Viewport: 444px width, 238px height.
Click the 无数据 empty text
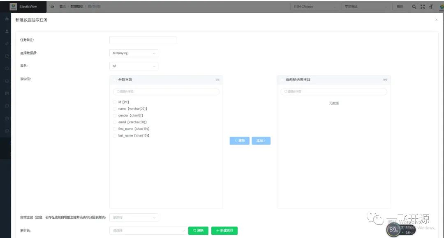click(334, 103)
